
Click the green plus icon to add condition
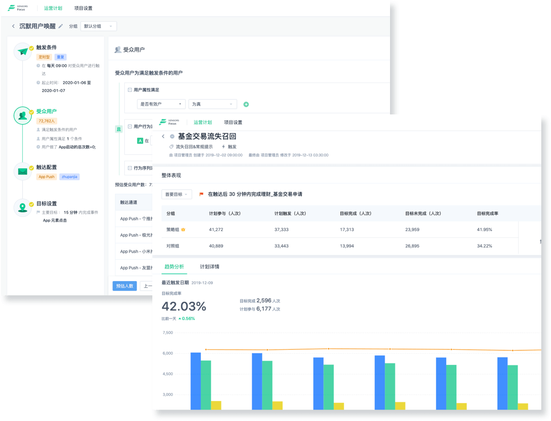point(246,104)
